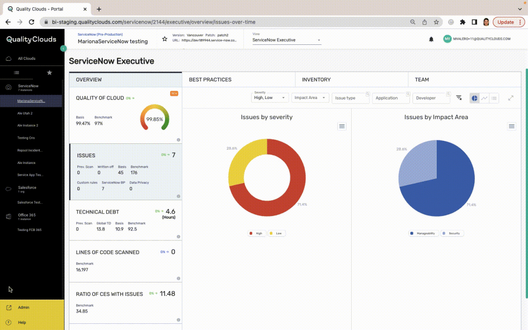Click the notifications bell icon

pyautogui.click(x=431, y=39)
